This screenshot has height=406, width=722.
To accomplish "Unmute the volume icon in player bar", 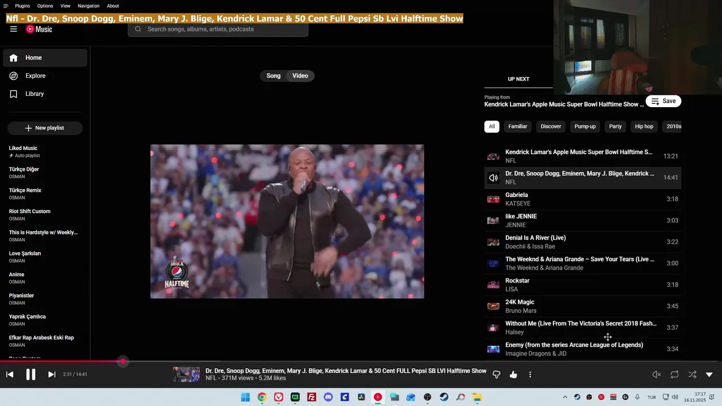I will pyautogui.click(x=657, y=374).
